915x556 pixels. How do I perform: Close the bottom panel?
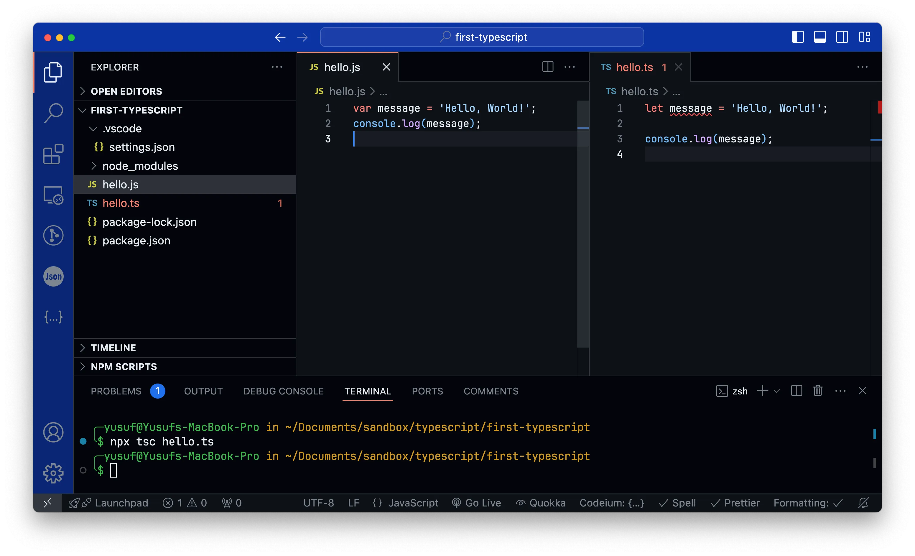click(862, 391)
